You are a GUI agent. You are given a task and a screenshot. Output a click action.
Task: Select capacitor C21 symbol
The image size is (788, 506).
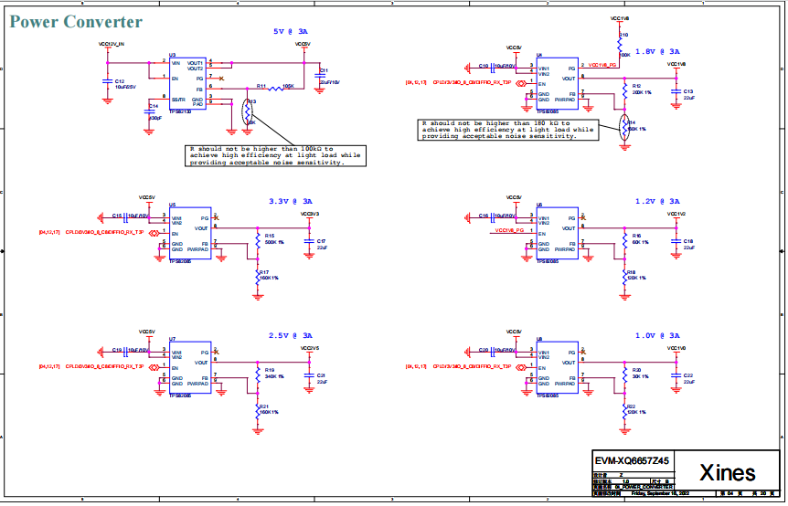pyautogui.click(x=309, y=375)
